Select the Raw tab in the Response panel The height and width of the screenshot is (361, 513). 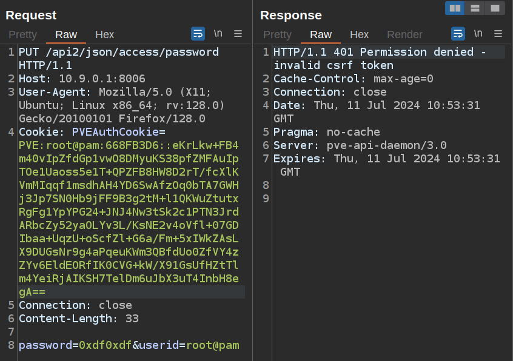tap(321, 35)
